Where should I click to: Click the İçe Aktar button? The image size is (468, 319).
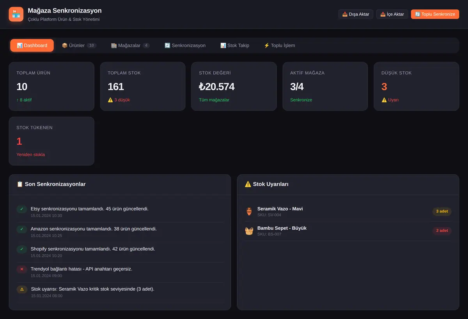coord(392,14)
